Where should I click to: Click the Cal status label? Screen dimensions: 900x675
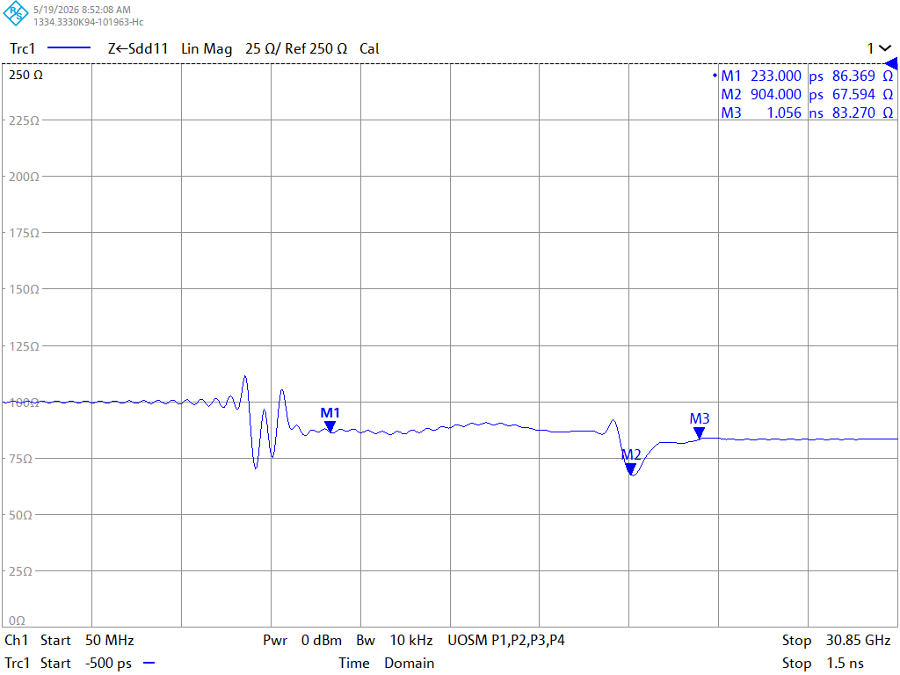click(369, 49)
